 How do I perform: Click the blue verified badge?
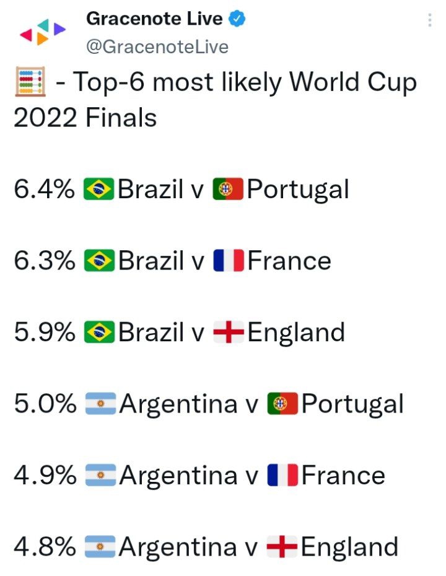237,19
